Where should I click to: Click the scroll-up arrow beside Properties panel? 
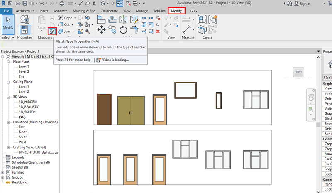[x=318, y=57]
